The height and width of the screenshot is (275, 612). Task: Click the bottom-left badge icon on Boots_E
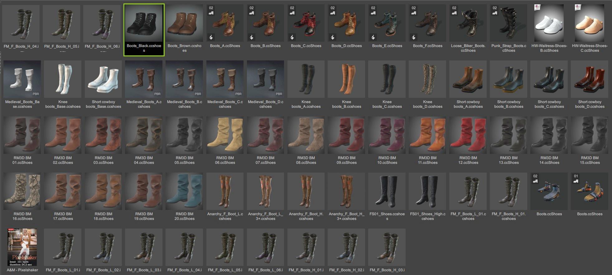pyautogui.click(x=373, y=37)
